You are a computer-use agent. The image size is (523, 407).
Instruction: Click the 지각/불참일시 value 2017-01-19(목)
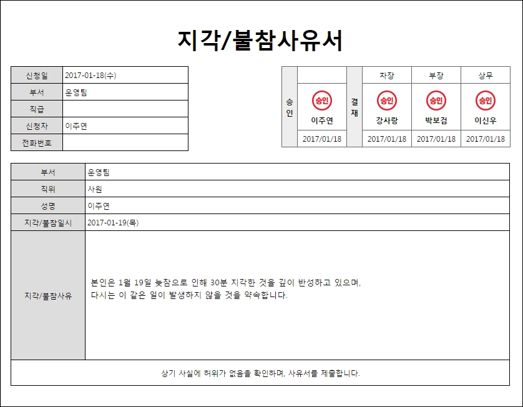pyautogui.click(x=296, y=223)
